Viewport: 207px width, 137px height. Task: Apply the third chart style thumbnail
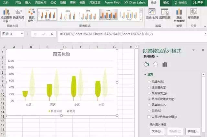pos(88,15)
